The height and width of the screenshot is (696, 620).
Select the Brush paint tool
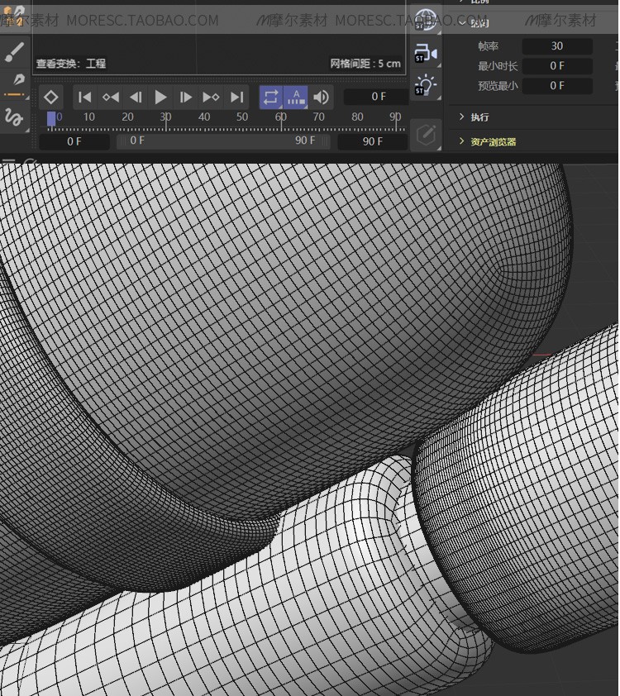click(14, 51)
